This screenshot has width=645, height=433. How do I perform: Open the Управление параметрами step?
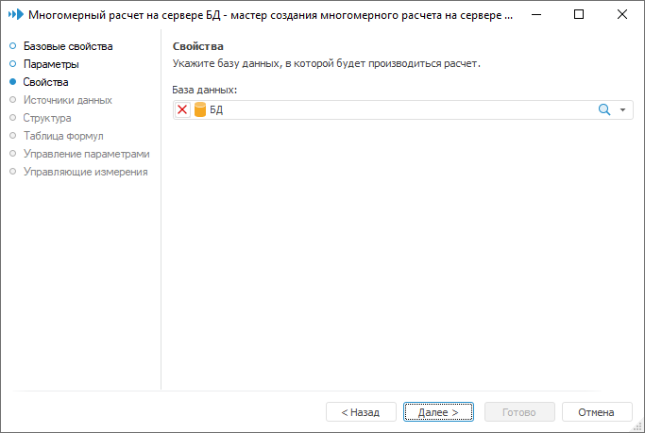[x=87, y=154]
